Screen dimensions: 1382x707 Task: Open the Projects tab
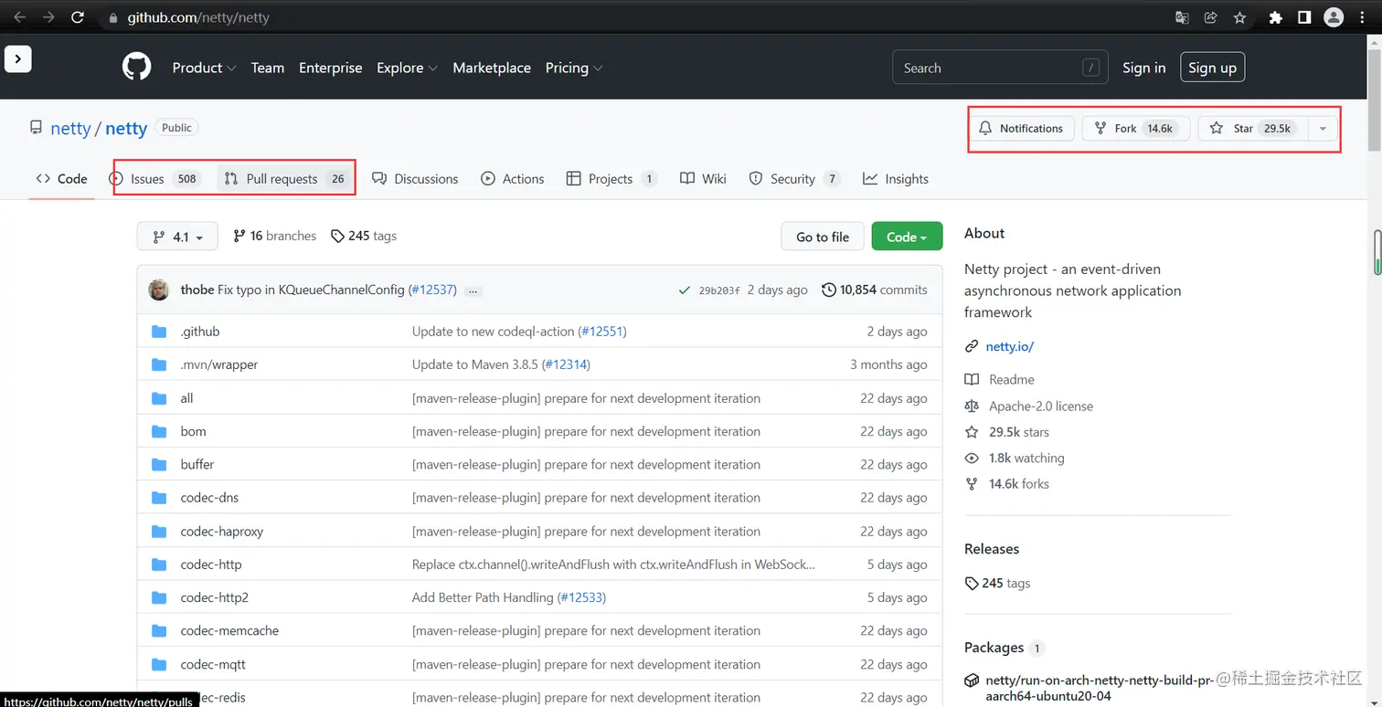611,179
